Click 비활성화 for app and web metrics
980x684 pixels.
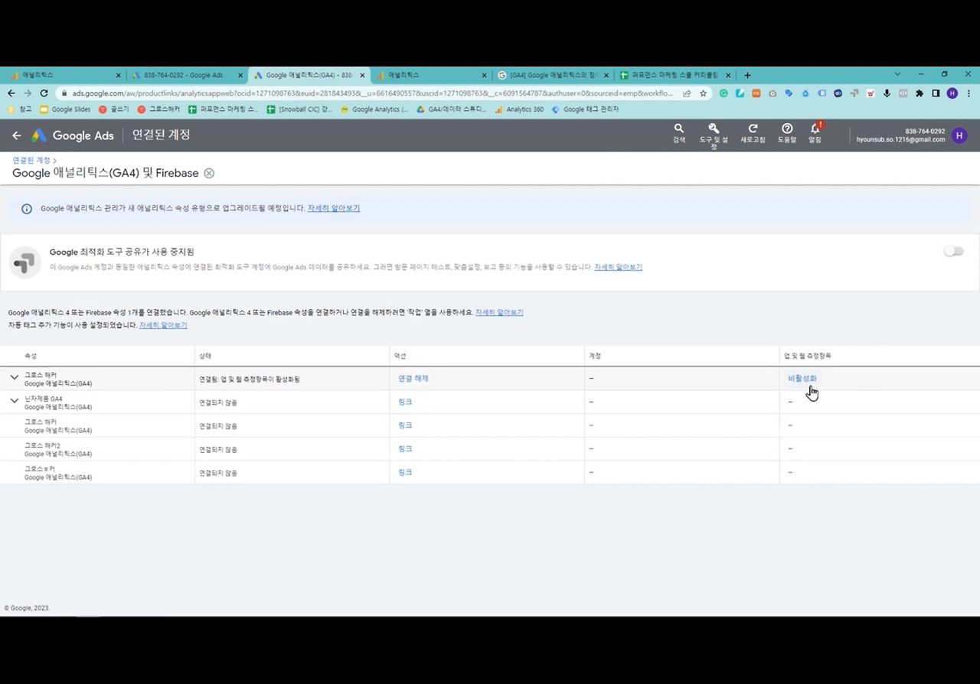[x=802, y=378]
